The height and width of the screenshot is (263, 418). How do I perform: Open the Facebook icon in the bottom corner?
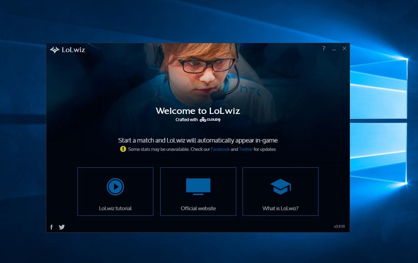pyautogui.click(x=51, y=227)
